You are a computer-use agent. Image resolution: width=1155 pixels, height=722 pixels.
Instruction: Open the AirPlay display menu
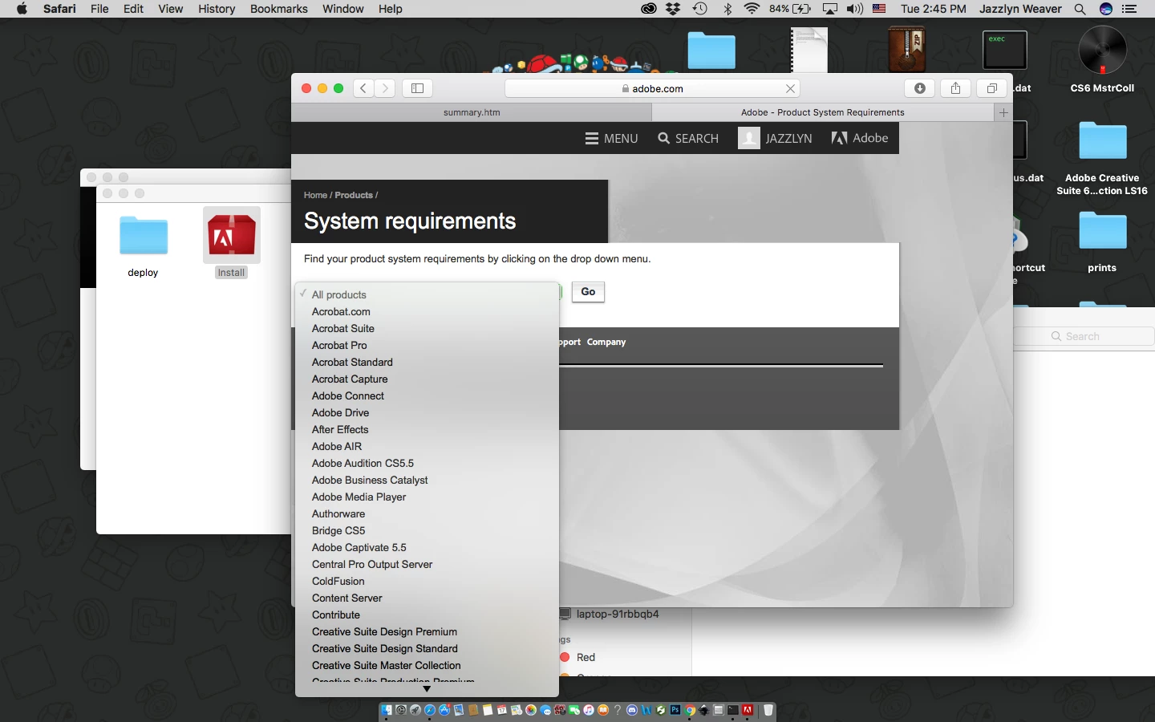coord(830,9)
